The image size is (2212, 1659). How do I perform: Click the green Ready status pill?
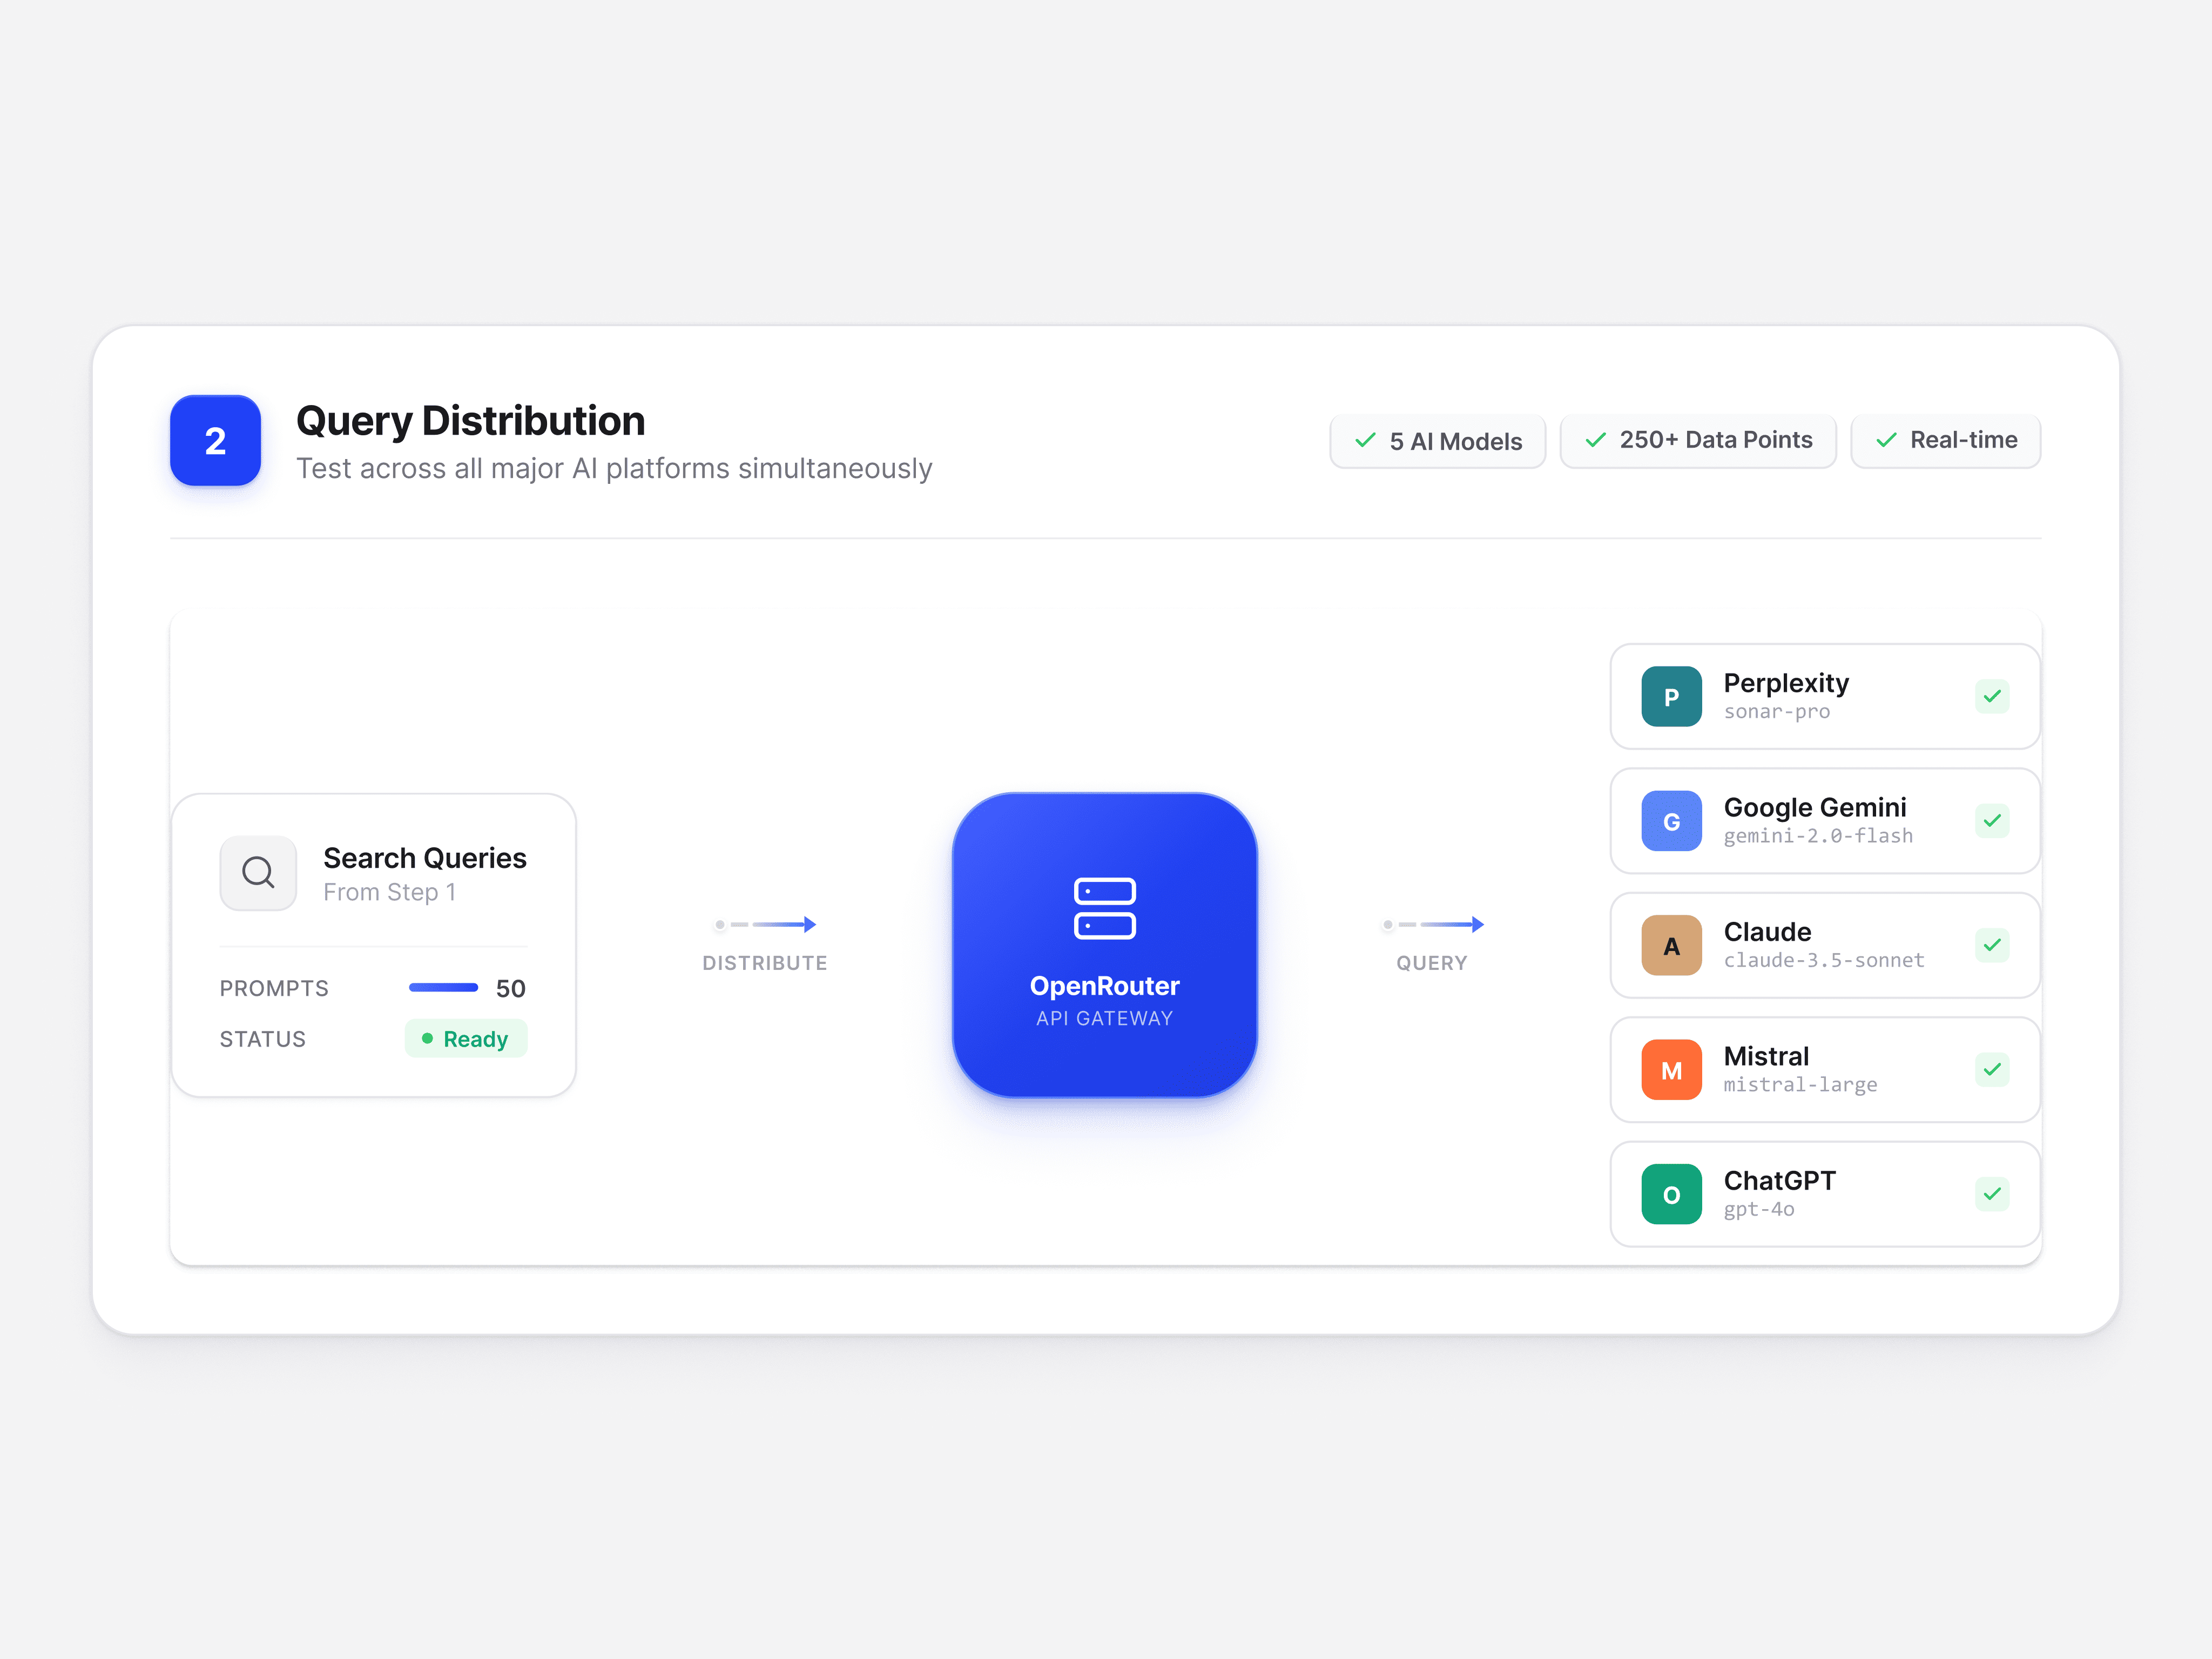click(x=466, y=1039)
